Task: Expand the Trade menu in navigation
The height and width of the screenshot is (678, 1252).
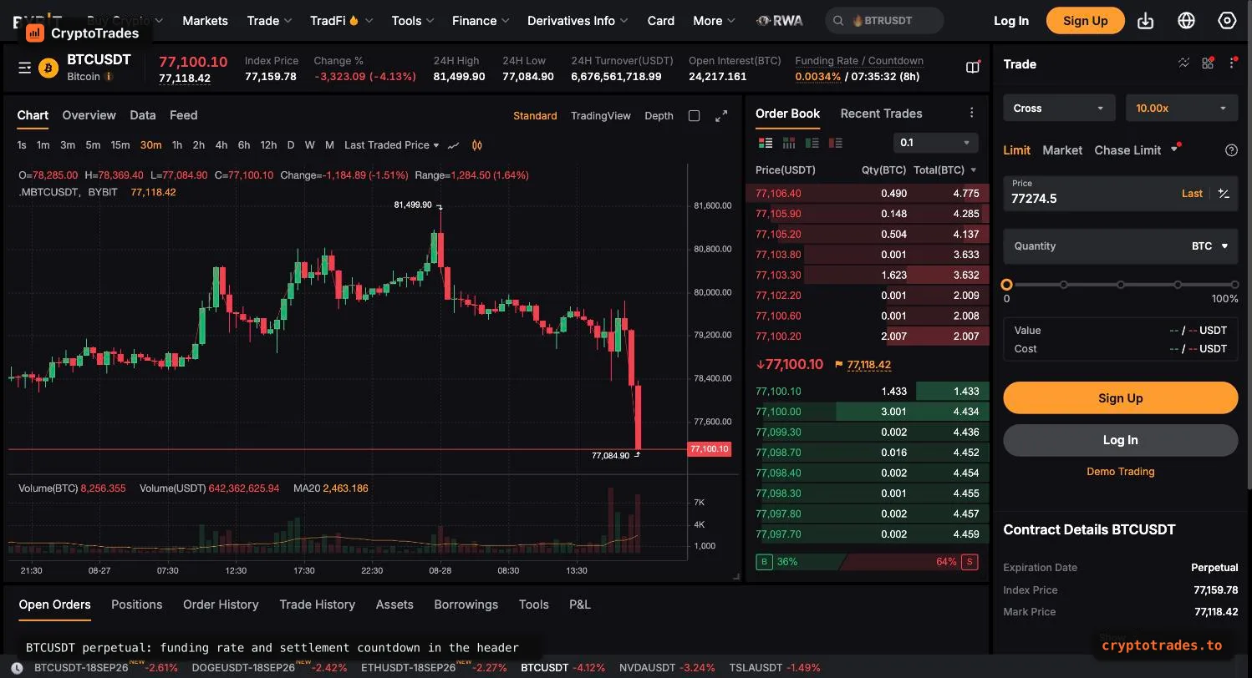Action: pyautogui.click(x=269, y=21)
